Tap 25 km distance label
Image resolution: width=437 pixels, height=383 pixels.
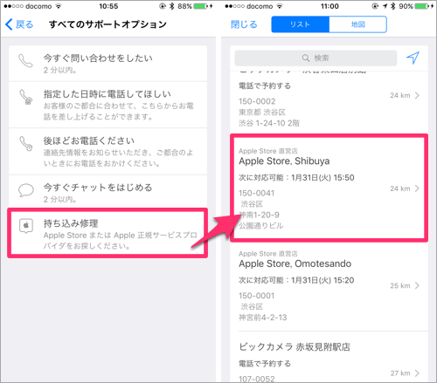tap(400, 285)
